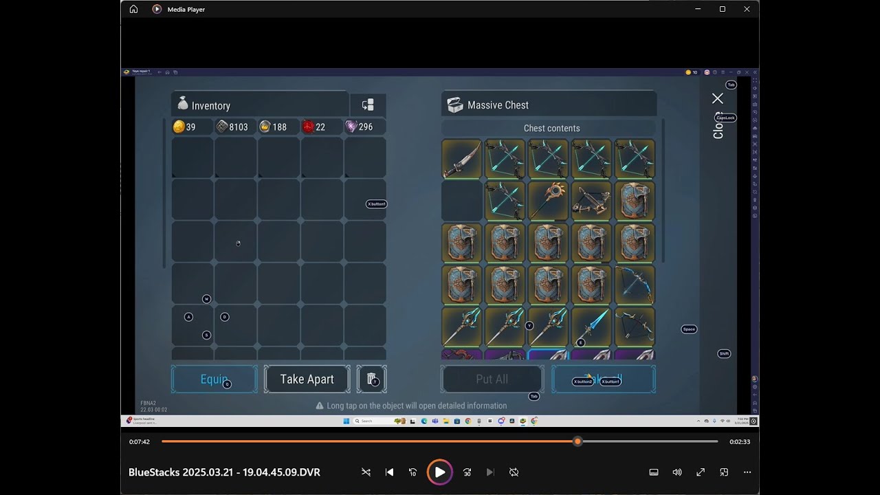This screenshot has height=495, width=880.
Task: Play the video
Action: tap(440, 472)
